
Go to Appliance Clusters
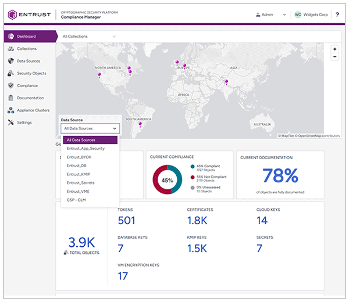[33, 110]
